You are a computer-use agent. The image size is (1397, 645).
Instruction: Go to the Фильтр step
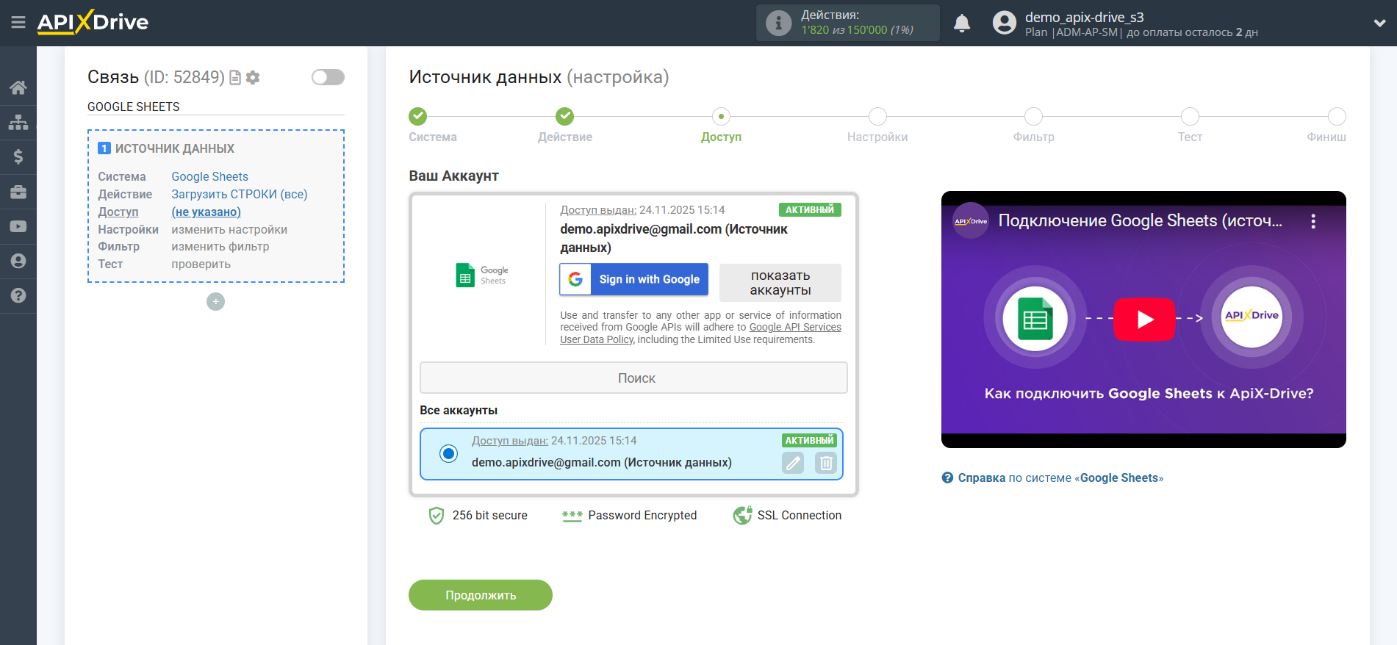(1033, 116)
